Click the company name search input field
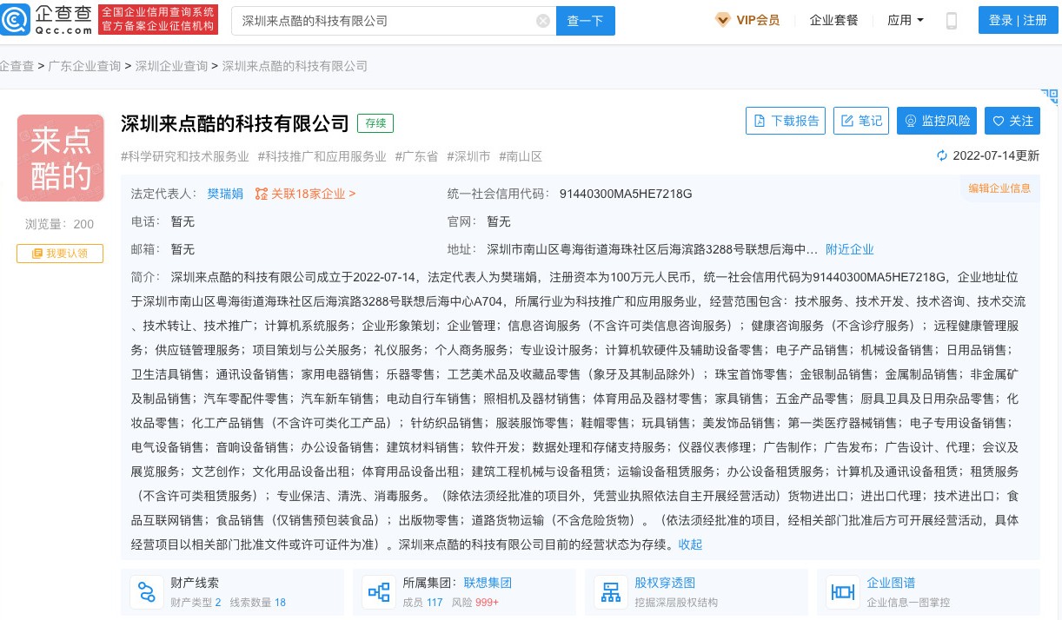This screenshot has height=620, width=1062. [382, 21]
